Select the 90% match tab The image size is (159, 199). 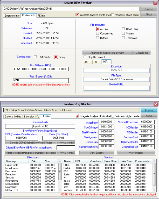point(106,62)
